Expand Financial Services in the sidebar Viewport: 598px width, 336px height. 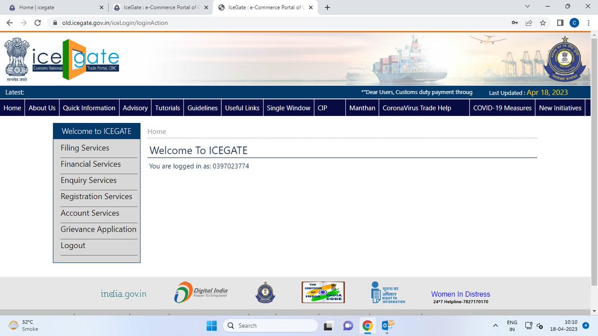[x=91, y=164]
